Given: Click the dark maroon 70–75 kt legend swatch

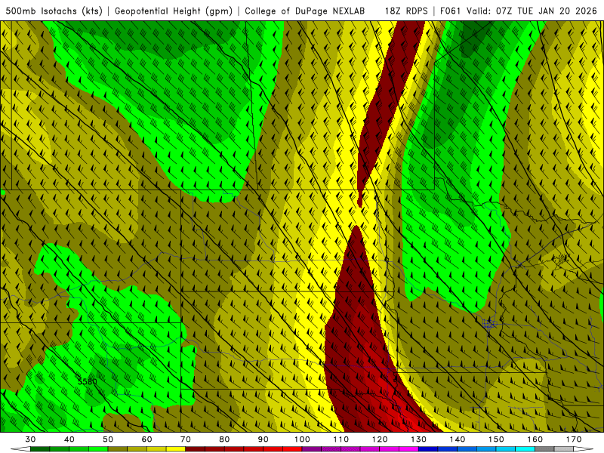Looking at the screenshot, I should point(196,449).
